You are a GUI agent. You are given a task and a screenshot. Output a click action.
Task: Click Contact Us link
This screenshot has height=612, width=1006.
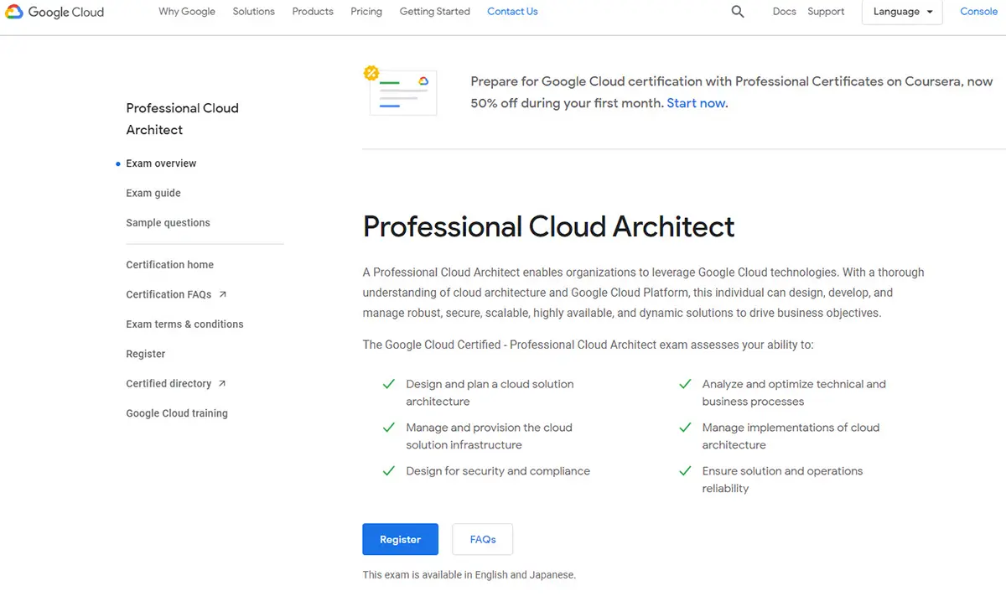(512, 12)
